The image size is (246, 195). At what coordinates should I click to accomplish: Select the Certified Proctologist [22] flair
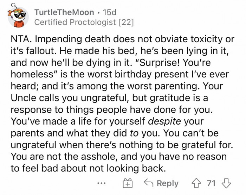(x=84, y=23)
